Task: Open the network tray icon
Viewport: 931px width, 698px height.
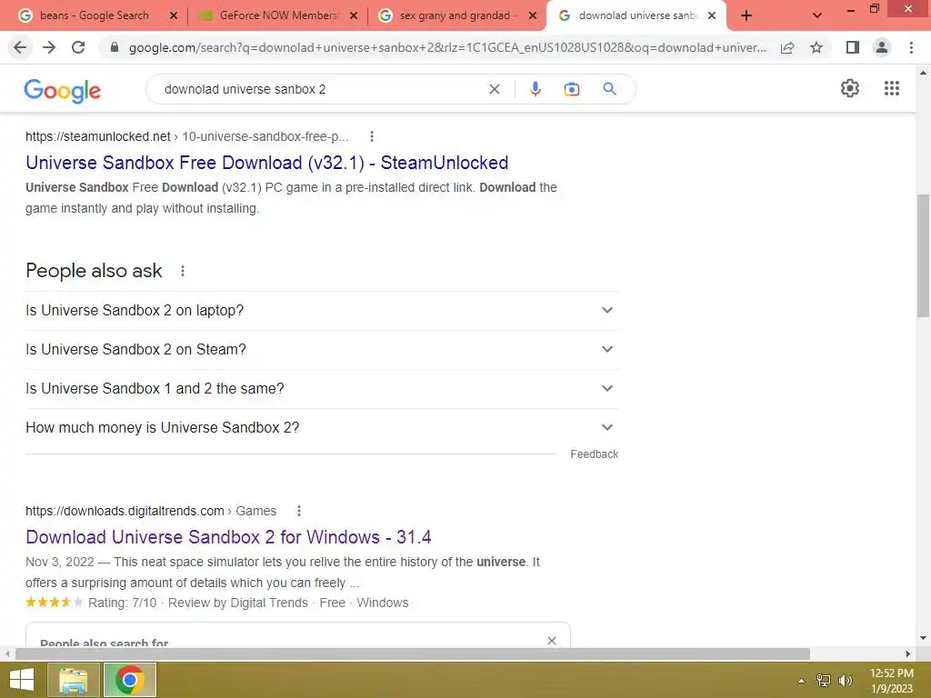Action: point(823,681)
